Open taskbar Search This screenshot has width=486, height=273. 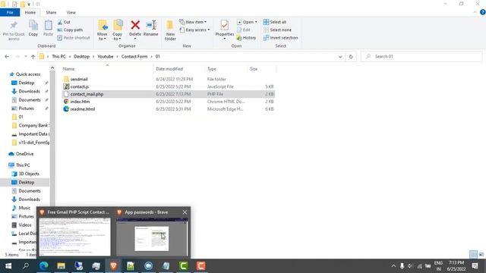(26, 266)
